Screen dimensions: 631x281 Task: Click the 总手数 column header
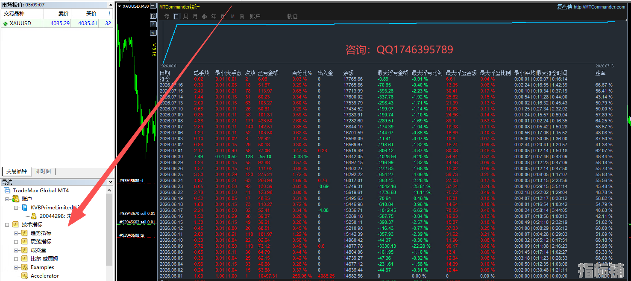[x=201, y=73]
